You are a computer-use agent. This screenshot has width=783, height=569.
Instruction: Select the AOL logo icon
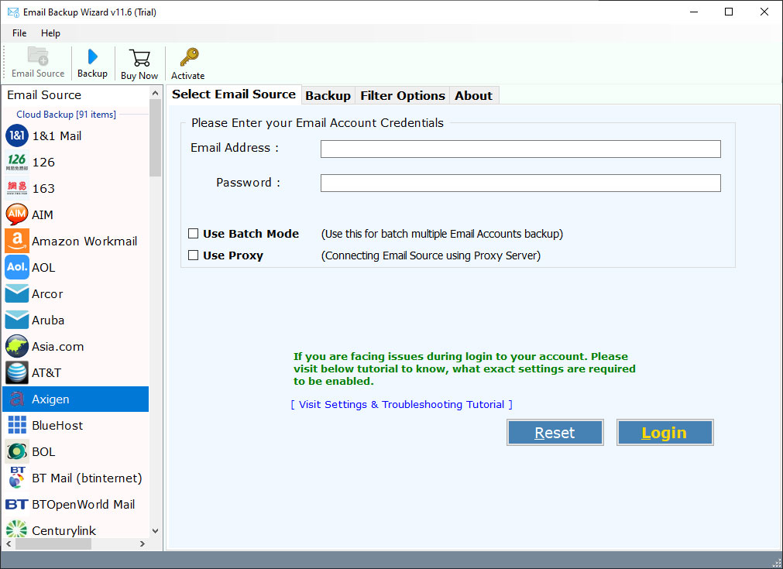[17, 268]
